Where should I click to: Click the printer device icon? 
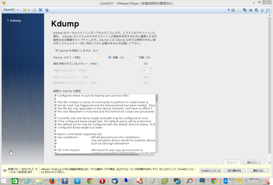(x=250, y=10)
